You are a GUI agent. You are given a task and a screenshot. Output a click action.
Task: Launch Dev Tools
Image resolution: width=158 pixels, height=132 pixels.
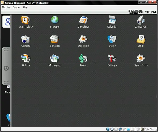(x=83, y=41)
